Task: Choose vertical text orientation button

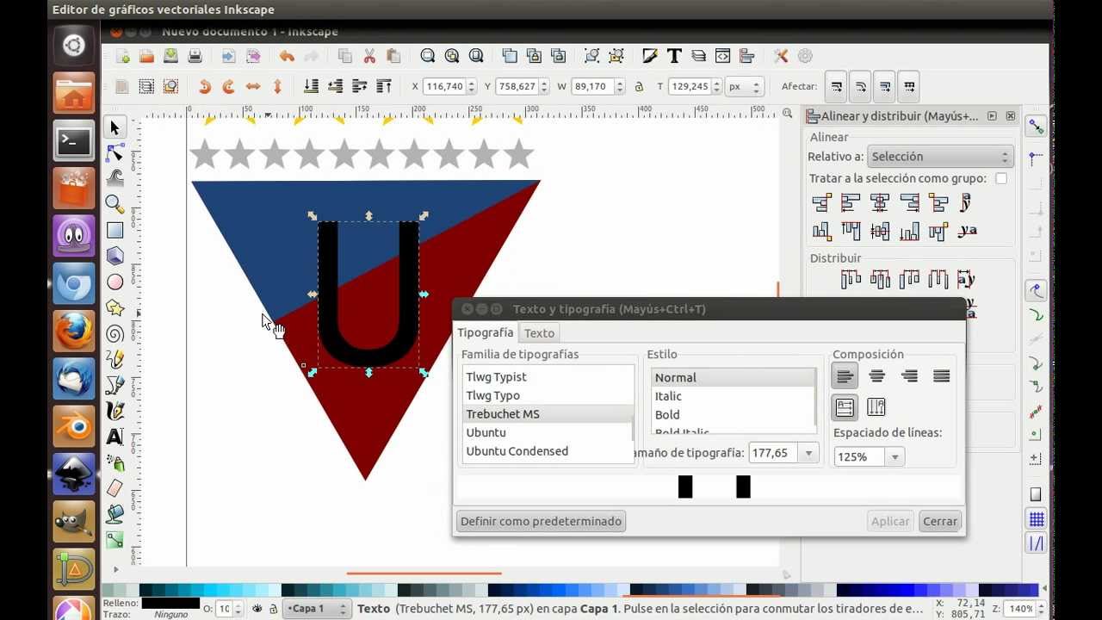Action: [x=876, y=407]
